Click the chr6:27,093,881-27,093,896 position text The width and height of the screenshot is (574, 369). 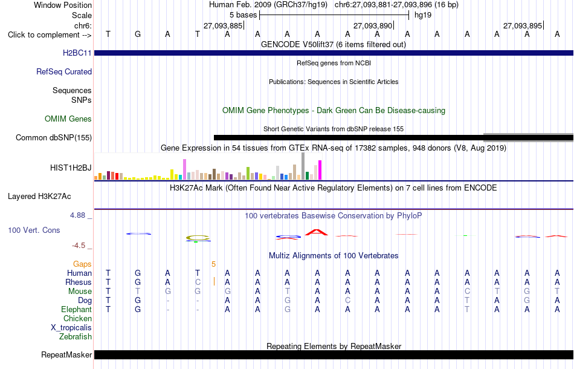click(x=396, y=5)
